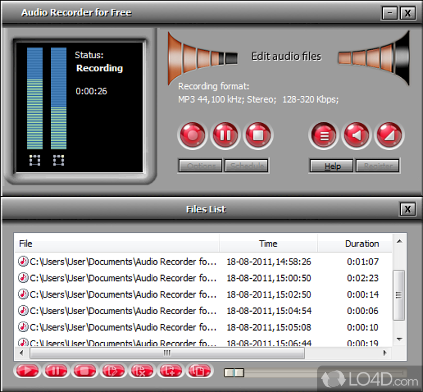Open the volume mixer icon
This screenshot has height=392, width=423.
(389, 135)
